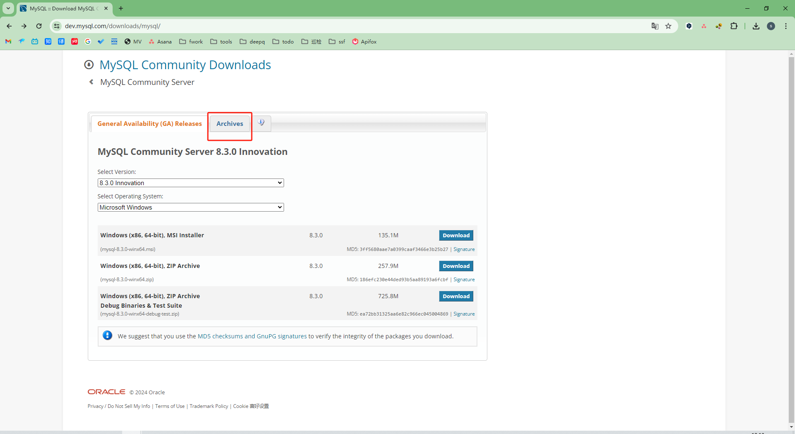
Task: Close the MySQL Download browser tab
Action: (x=106, y=8)
